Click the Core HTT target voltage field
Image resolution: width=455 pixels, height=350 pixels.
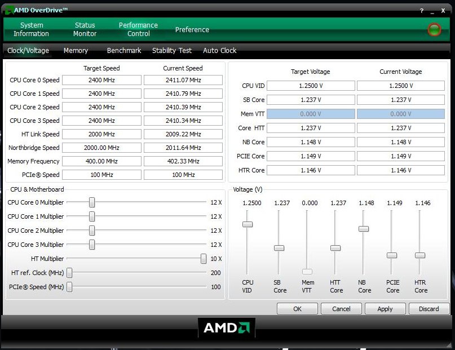pyautogui.click(x=311, y=128)
